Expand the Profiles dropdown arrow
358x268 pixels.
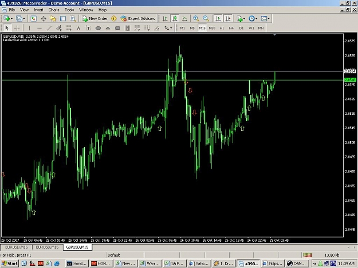pos(23,19)
